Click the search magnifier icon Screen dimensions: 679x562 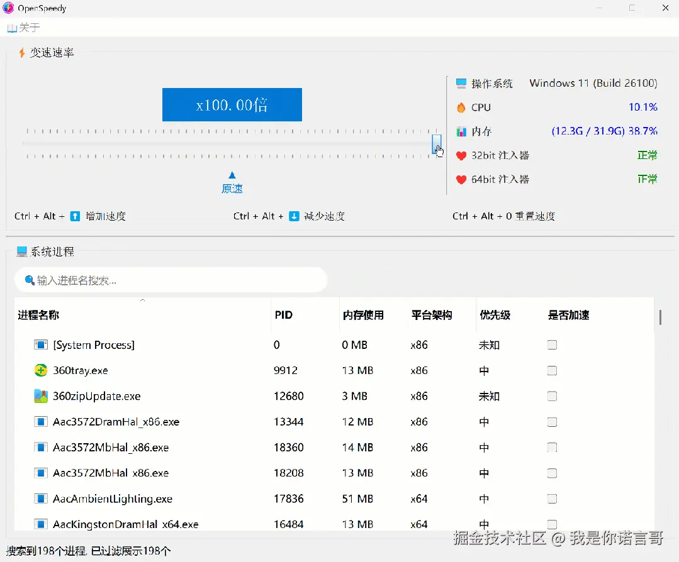point(30,280)
